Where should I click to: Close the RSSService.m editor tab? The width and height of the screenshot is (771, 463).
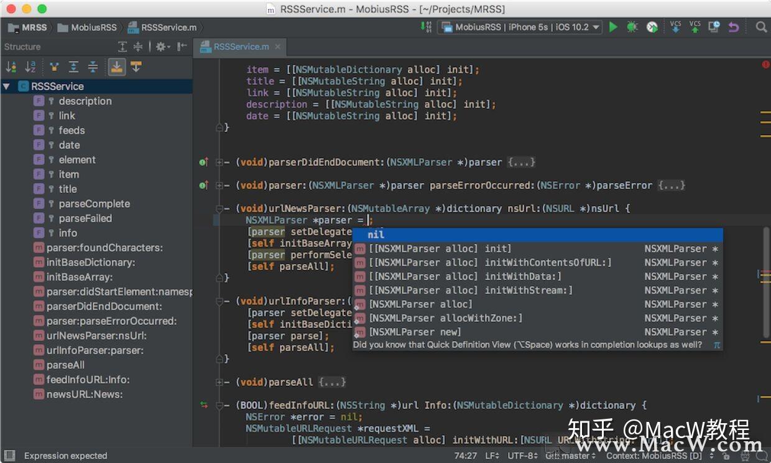(x=277, y=47)
